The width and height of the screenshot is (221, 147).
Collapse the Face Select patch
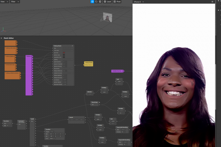point(3,121)
